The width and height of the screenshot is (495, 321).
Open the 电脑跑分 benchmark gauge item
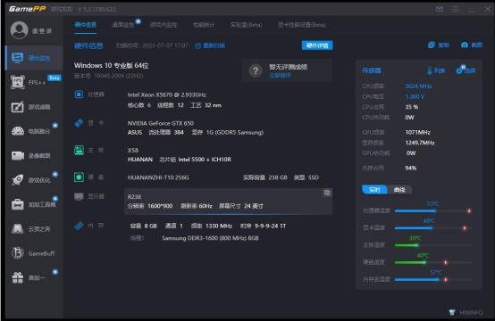34,131
